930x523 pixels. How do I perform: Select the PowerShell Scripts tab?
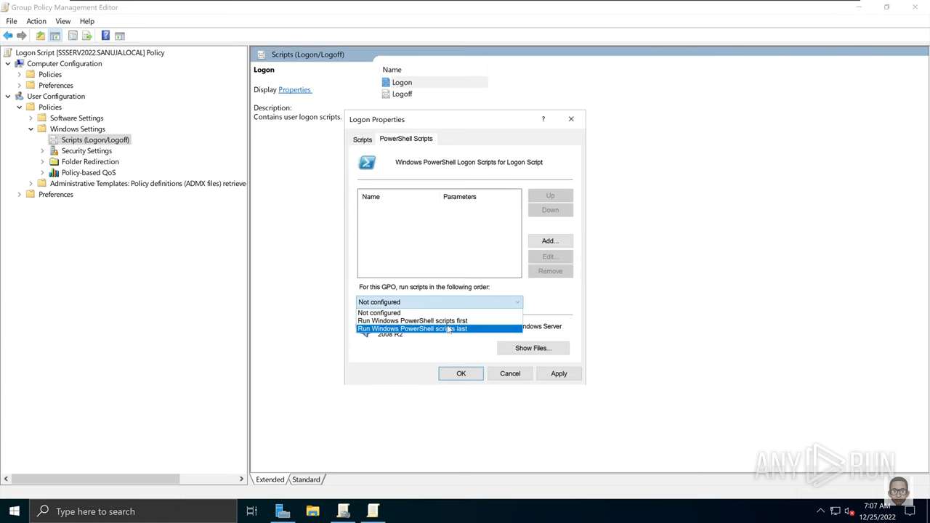tap(406, 139)
